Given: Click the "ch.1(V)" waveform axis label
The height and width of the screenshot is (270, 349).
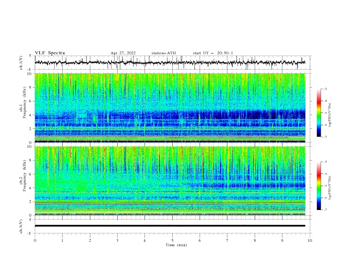Looking at the screenshot, I should 21,63.
